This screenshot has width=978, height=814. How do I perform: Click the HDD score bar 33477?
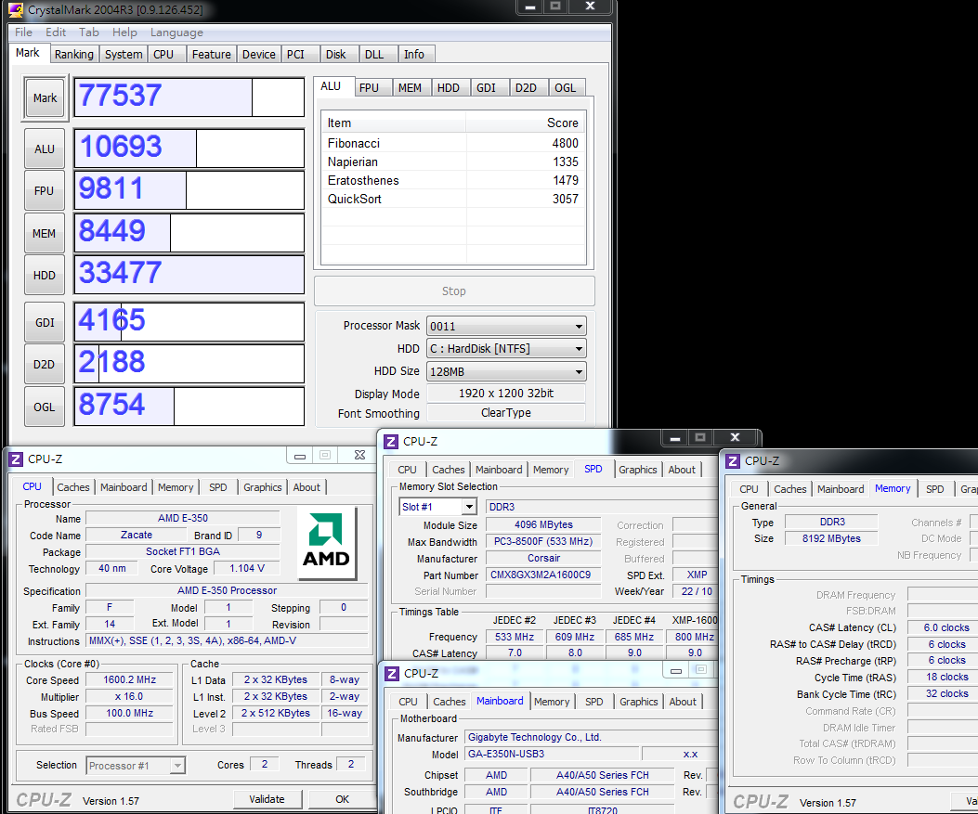pos(189,274)
